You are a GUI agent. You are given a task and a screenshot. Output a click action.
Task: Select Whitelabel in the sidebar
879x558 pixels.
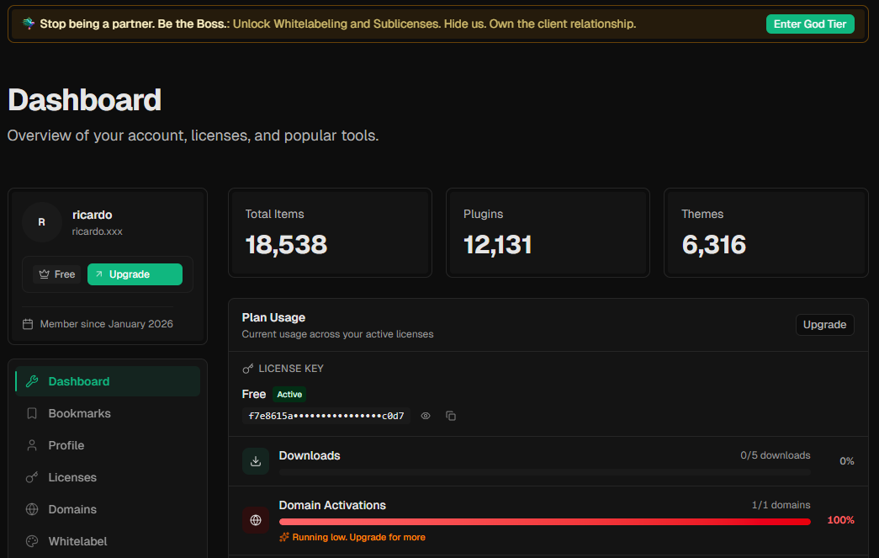pos(77,541)
